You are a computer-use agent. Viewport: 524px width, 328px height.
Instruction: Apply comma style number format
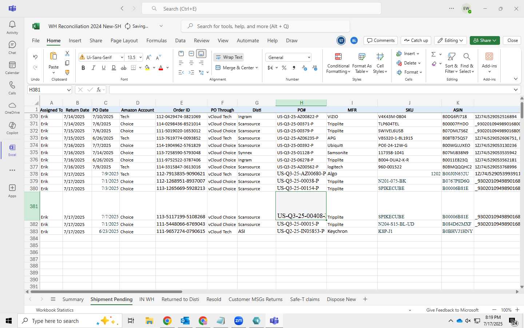(x=294, y=68)
